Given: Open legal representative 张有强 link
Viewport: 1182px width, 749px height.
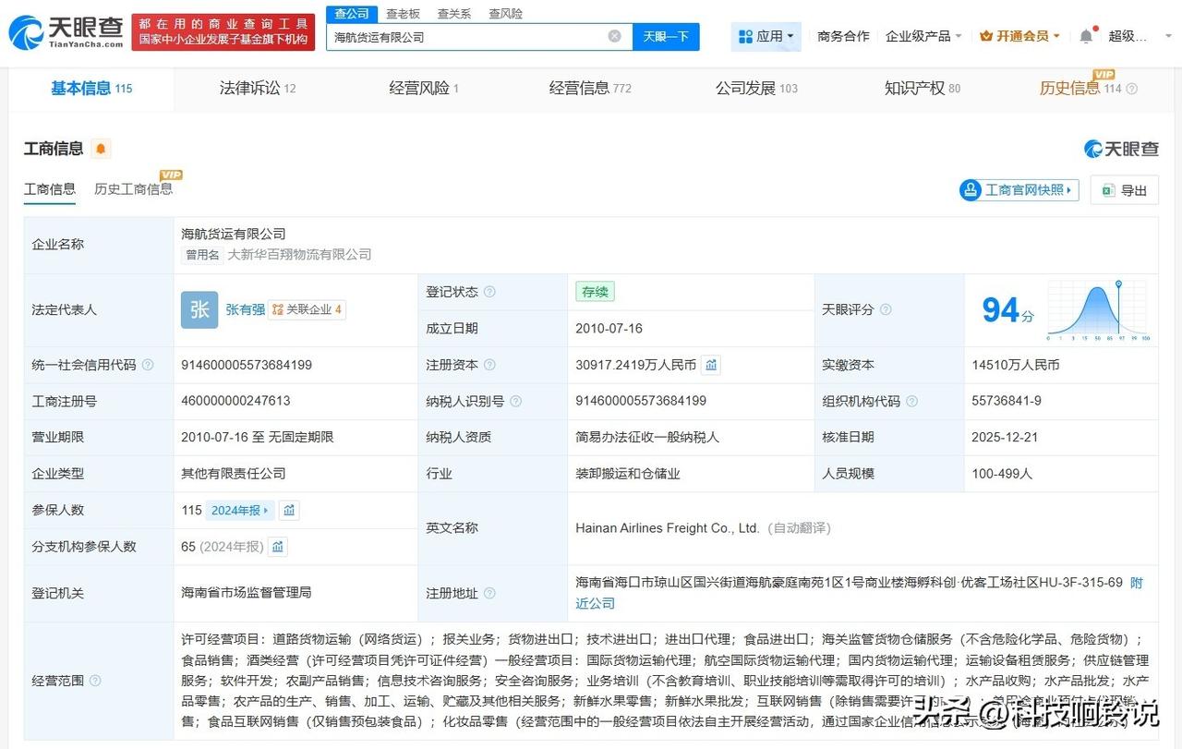Looking at the screenshot, I should point(245,310).
